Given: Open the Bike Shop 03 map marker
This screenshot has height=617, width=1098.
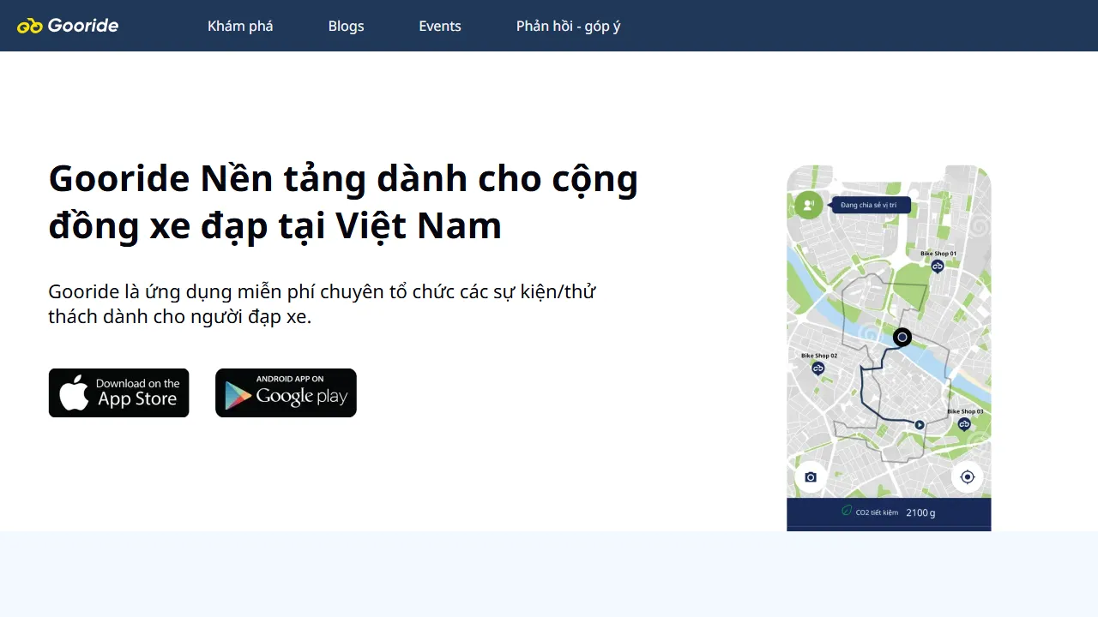Looking at the screenshot, I should [x=964, y=422].
